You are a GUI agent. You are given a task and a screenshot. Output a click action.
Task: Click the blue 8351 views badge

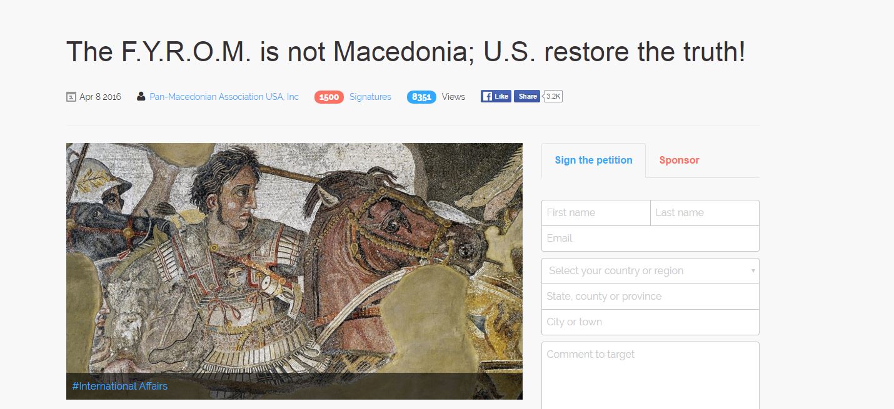[x=421, y=97]
